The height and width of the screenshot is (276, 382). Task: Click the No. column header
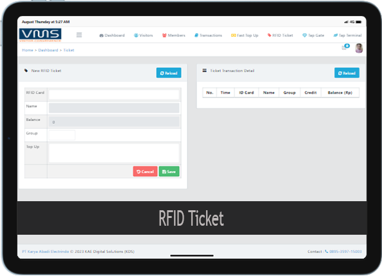pyautogui.click(x=209, y=93)
